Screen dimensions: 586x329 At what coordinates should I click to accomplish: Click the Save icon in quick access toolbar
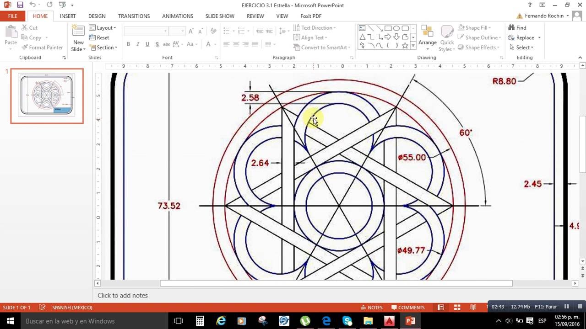20,5
